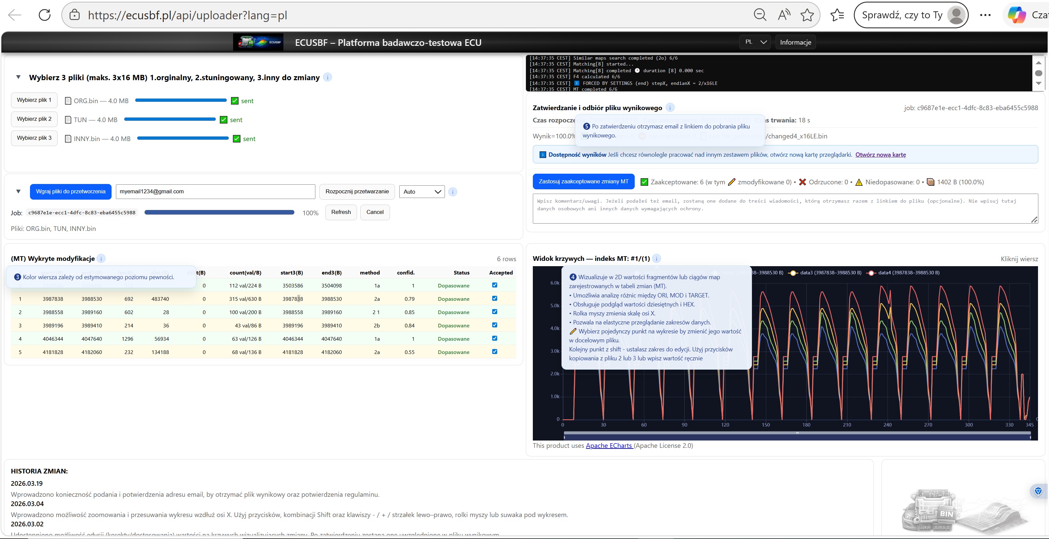Image resolution: width=1049 pixels, height=539 pixels.
Task: Collapse the Wybierz 3 pliki section
Action: click(18, 77)
